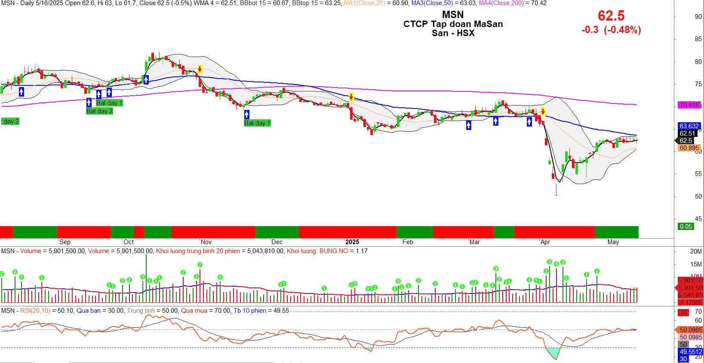
Task: Select the blue up arrow above November's Bat day 1
Action: pyautogui.click(x=247, y=114)
